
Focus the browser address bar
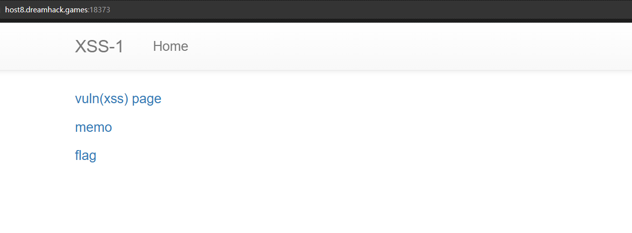click(316, 10)
